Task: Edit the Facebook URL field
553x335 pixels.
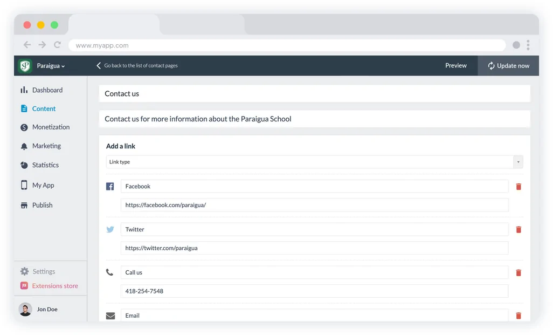Action: pos(314,205)
